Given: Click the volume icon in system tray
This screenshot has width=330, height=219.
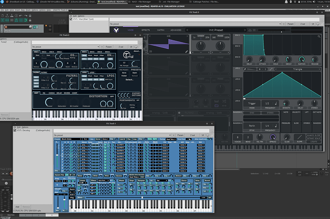Looking at the screenshot, I should coord(314,2).
